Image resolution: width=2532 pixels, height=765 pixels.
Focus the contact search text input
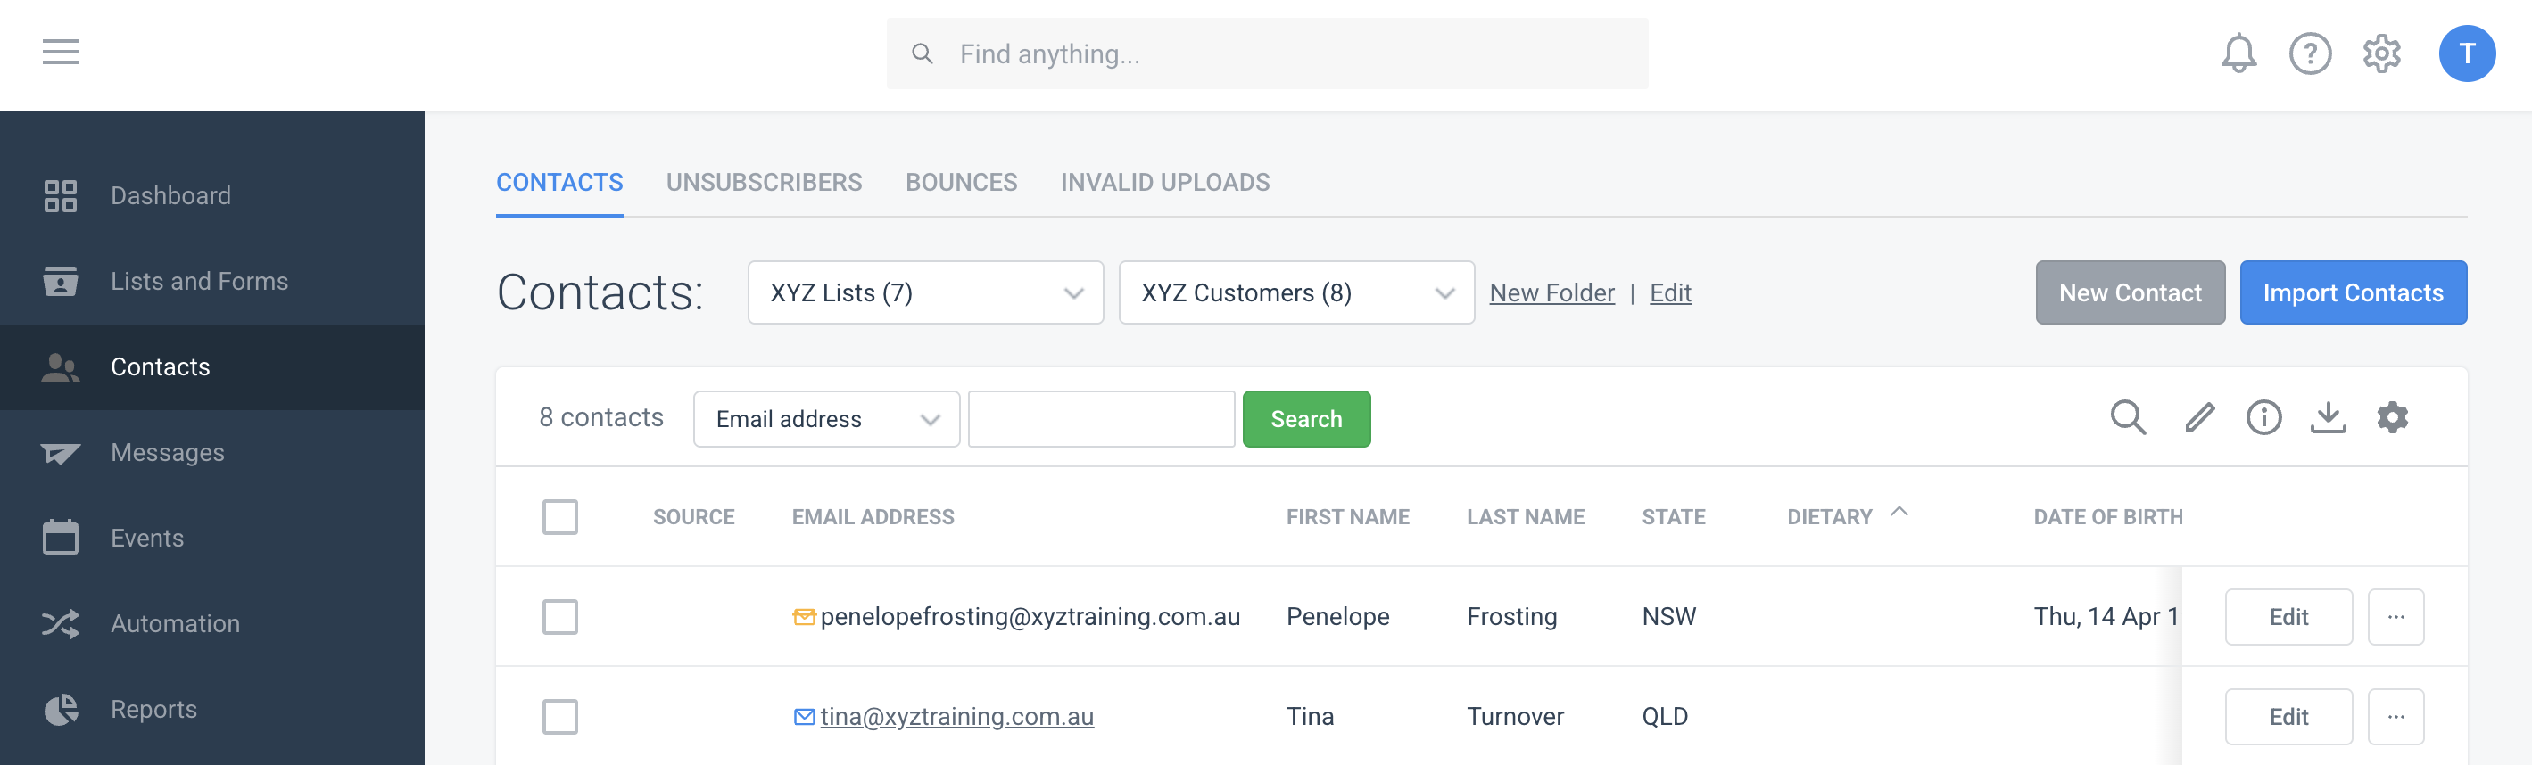[x=1101, y=419]
